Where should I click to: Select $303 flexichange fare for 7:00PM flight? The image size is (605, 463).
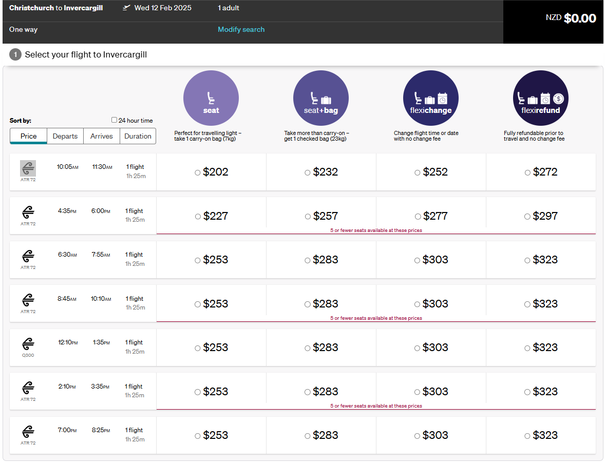coord(417,436)
